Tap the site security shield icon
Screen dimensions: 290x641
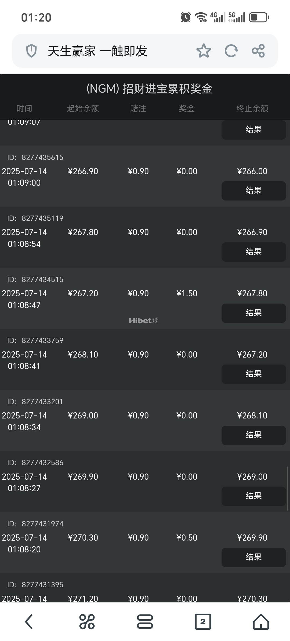[31, 51]
